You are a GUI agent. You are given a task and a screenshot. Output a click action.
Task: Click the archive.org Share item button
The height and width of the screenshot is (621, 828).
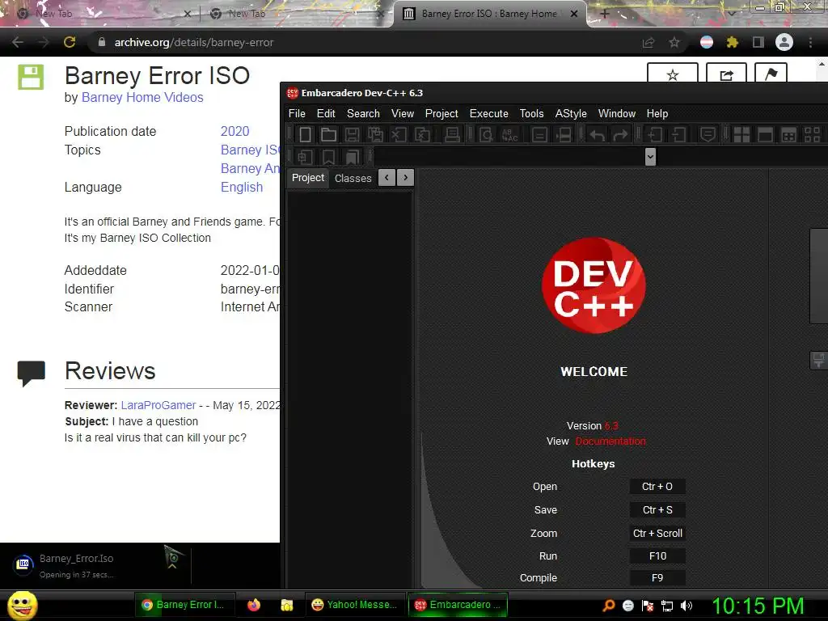click(x=726, y=74)
